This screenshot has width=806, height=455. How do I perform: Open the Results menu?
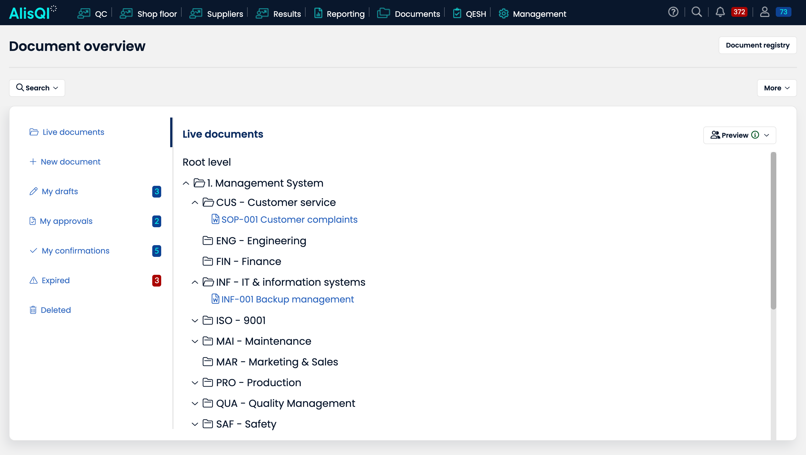click(278, 13)
